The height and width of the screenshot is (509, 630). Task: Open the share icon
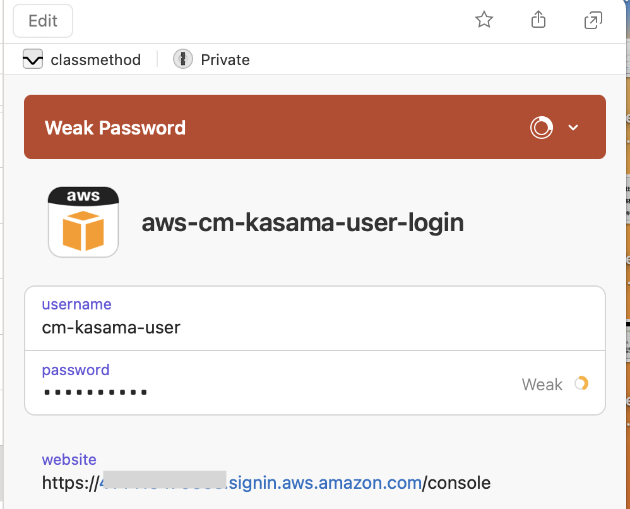pyautogui.click(x=538, y=20)
